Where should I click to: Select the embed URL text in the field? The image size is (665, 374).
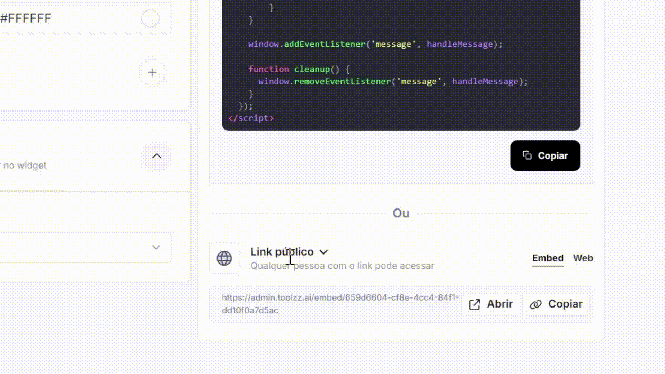340,304
